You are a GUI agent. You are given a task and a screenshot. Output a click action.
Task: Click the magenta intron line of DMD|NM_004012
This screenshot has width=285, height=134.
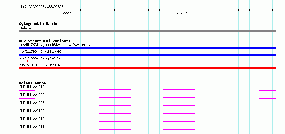(x=147, y=122)
